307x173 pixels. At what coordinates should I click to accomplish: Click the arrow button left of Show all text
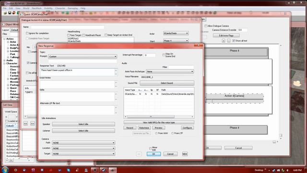228,40
